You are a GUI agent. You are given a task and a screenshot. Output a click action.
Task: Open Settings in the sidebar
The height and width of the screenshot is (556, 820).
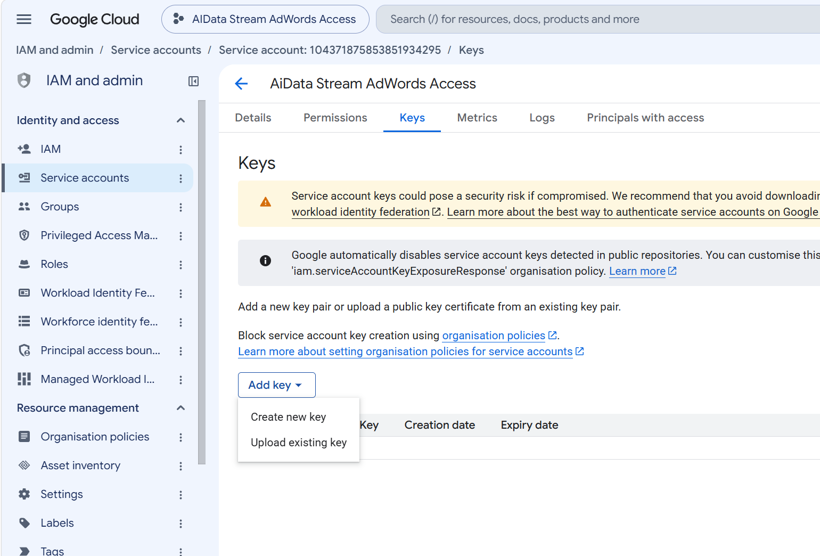tap(62, 494)
